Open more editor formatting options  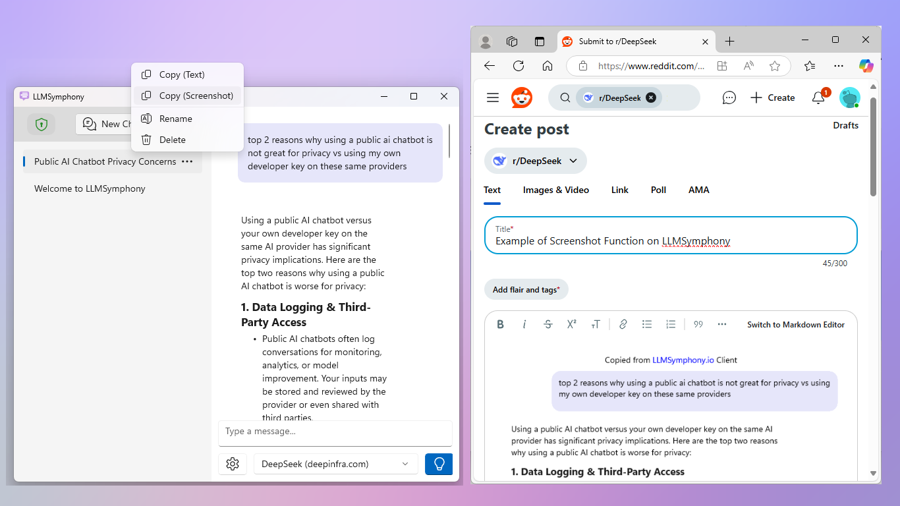click(x=722, y=324)
